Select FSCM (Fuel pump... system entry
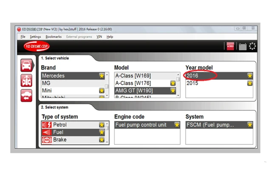 pyautogui.click(x=219, y=125)
